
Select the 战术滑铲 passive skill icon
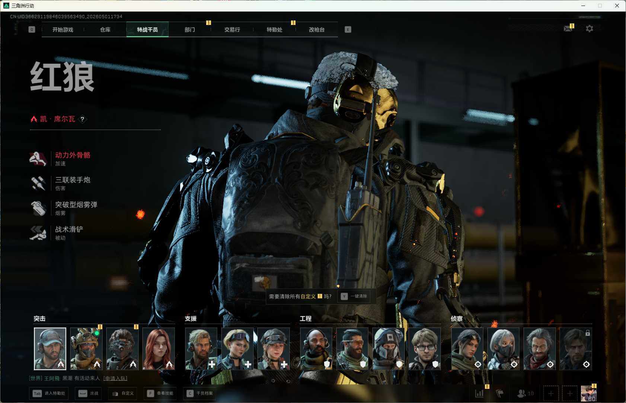coord(38,233)
